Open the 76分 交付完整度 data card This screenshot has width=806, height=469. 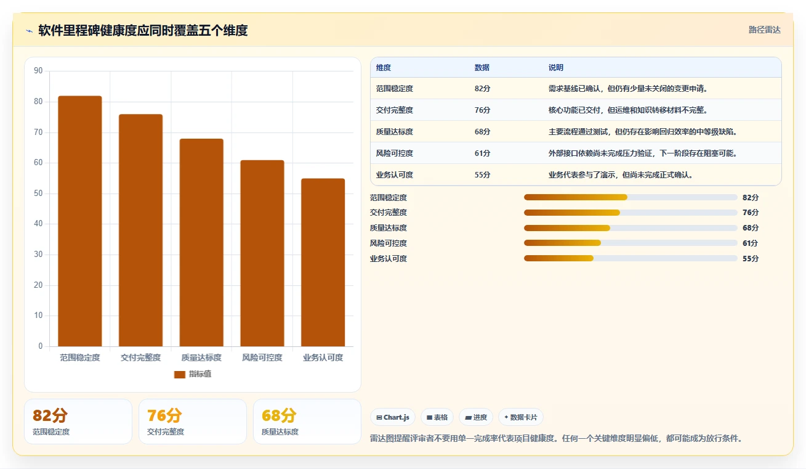pyautogui.click(x=193, y=422)
